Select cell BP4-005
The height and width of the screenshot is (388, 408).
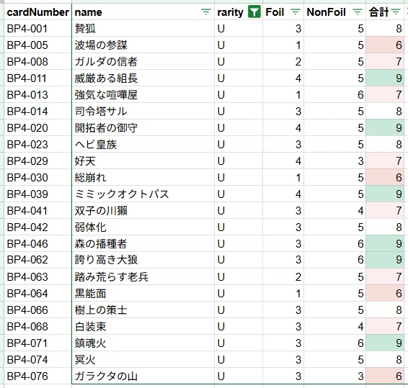(x=37, y=45)
